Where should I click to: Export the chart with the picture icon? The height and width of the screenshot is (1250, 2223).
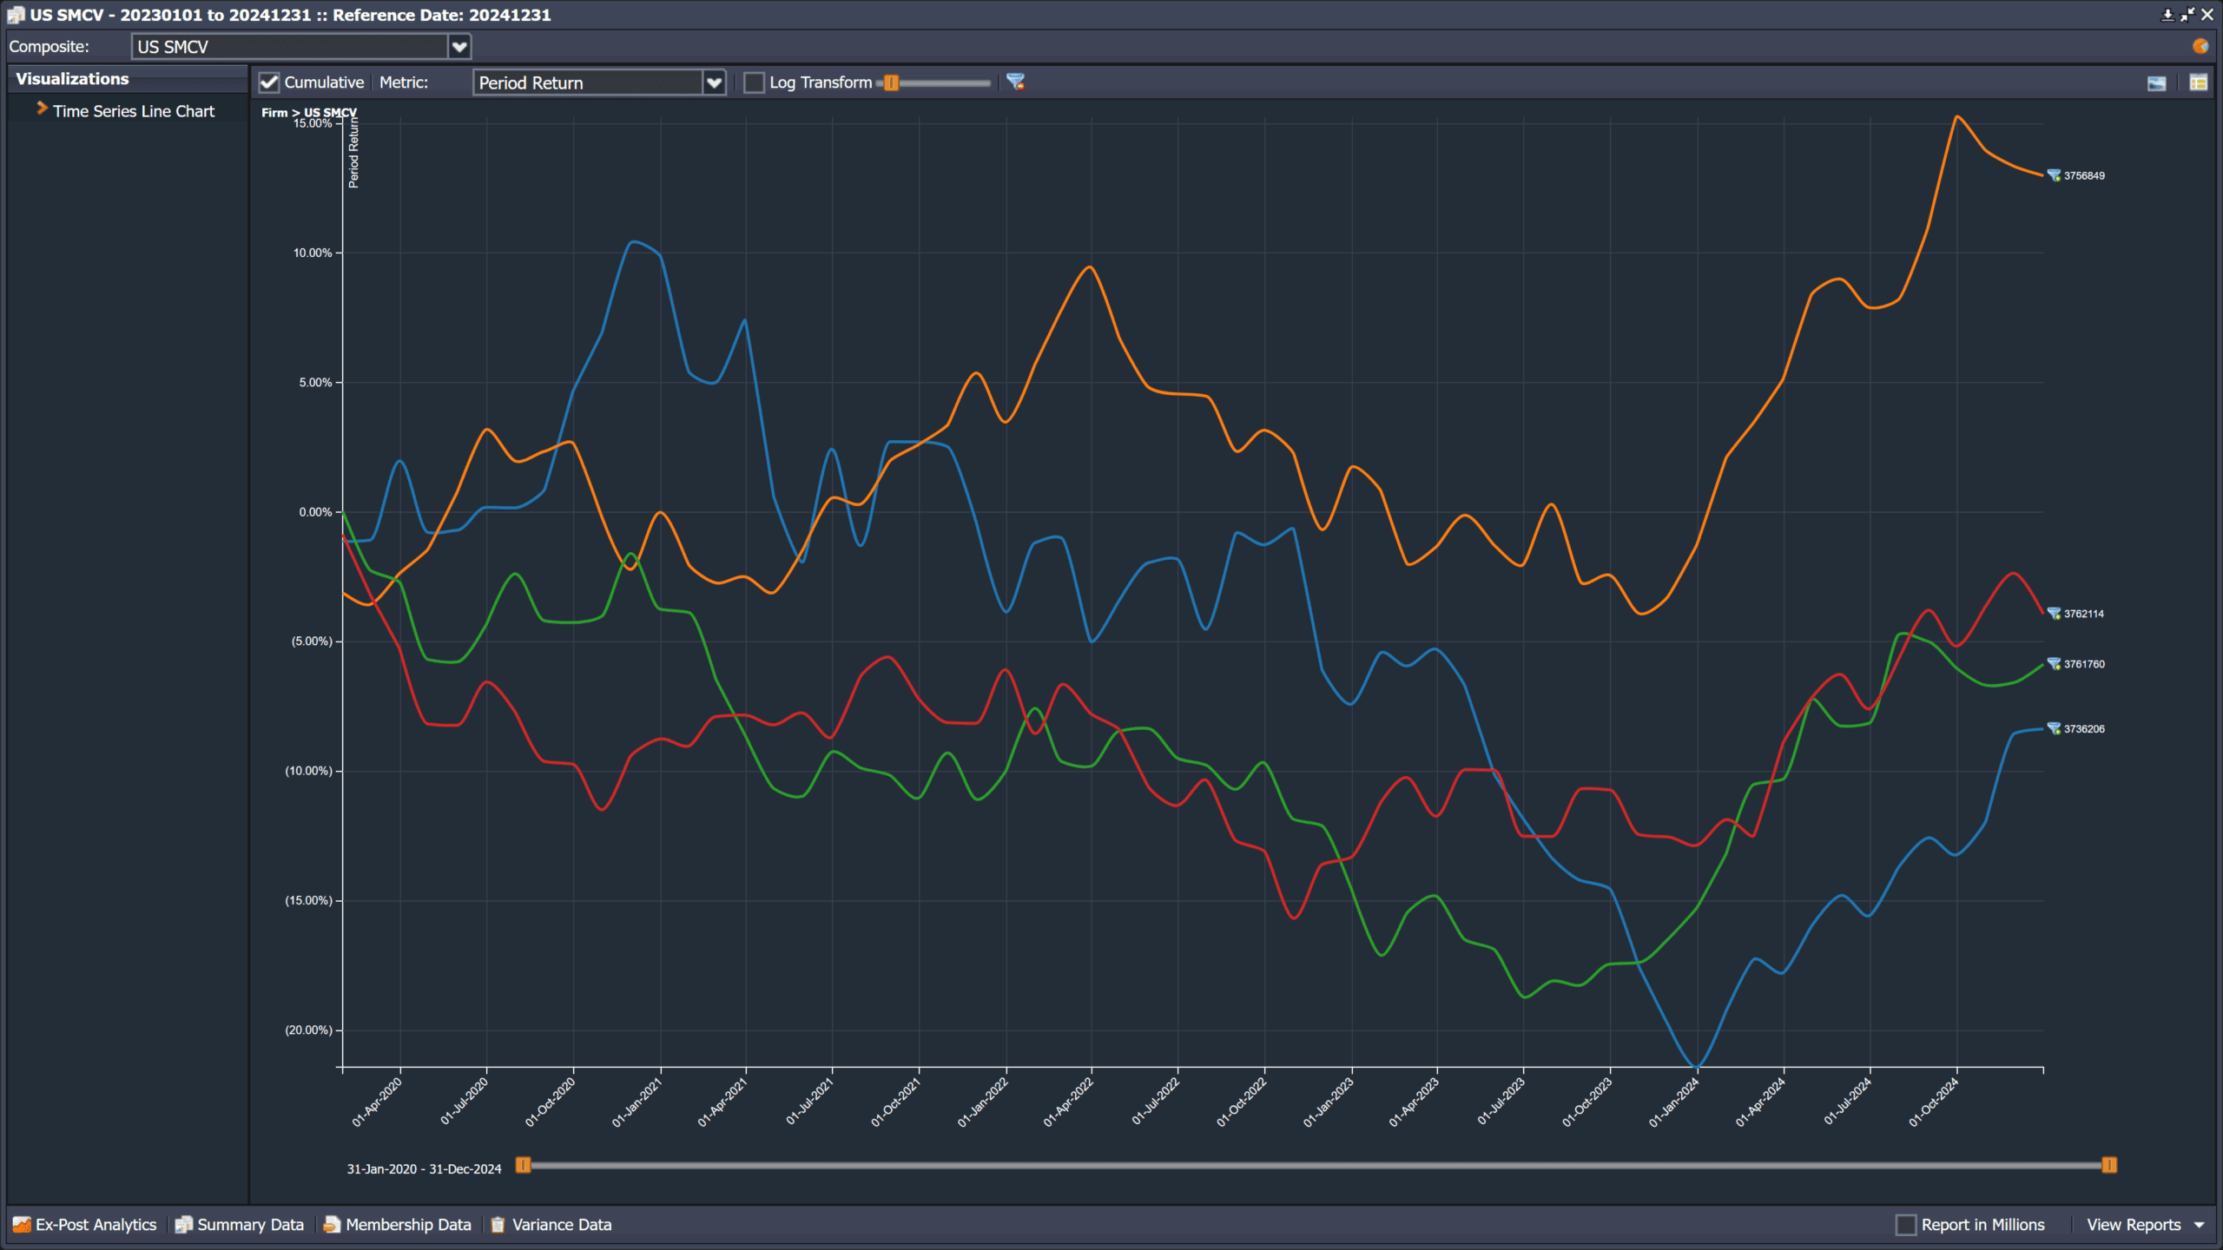[2157, 82]
